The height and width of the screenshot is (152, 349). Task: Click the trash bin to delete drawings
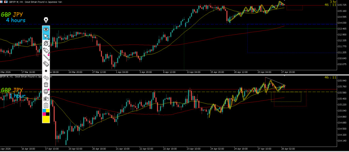(46, 85)
